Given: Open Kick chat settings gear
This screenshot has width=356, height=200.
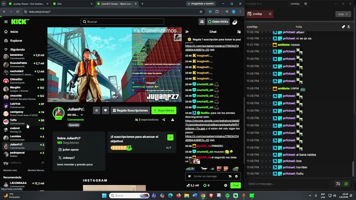Looking at the screenshot, I should point(226,185).
